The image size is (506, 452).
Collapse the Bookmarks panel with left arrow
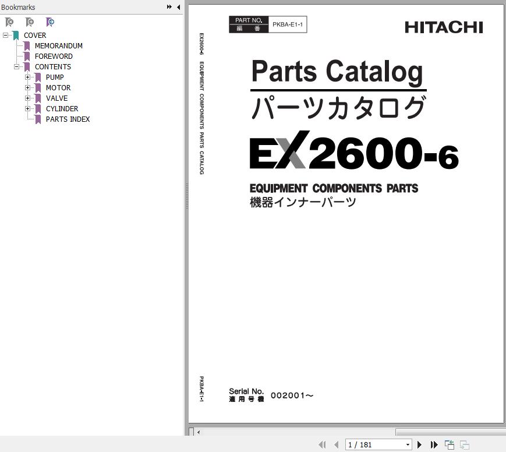(178, 7)
